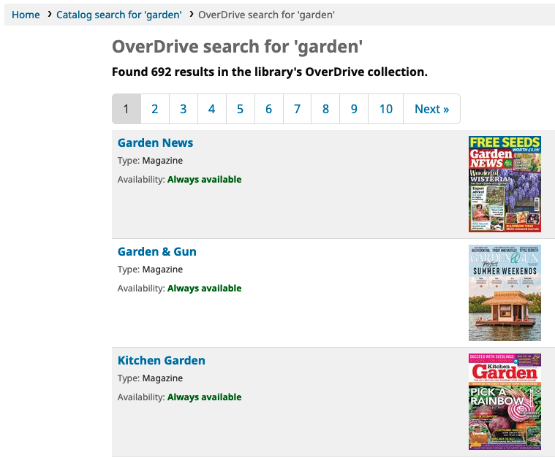Open the Garden News title link
The image size is (555, 458).
point(155,142)
